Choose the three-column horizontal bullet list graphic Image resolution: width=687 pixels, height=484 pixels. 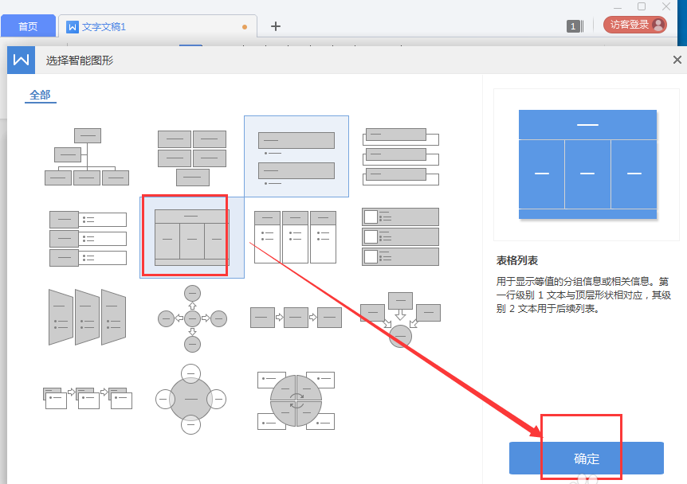296,237
